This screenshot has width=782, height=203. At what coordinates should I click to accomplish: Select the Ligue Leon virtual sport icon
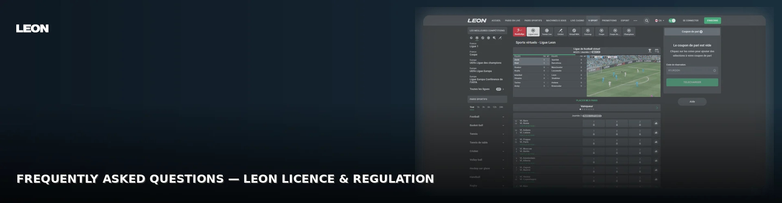533,32
